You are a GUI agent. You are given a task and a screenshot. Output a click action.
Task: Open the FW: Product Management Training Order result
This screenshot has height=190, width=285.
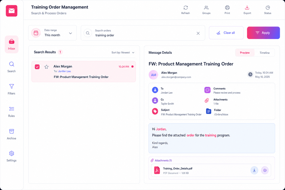coord(84,72)
